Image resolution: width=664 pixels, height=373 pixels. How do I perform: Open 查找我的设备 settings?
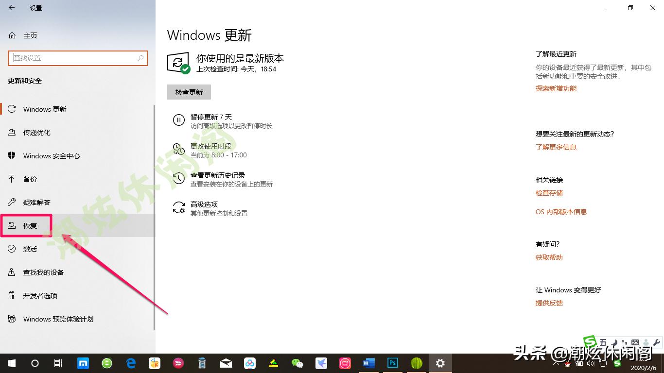(44, 272)
